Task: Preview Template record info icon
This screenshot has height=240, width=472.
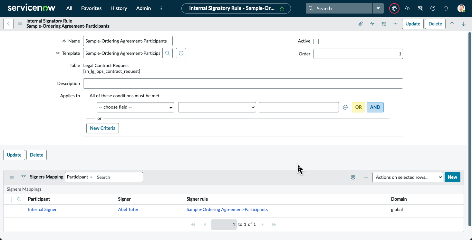Action: tap(181, 53)
